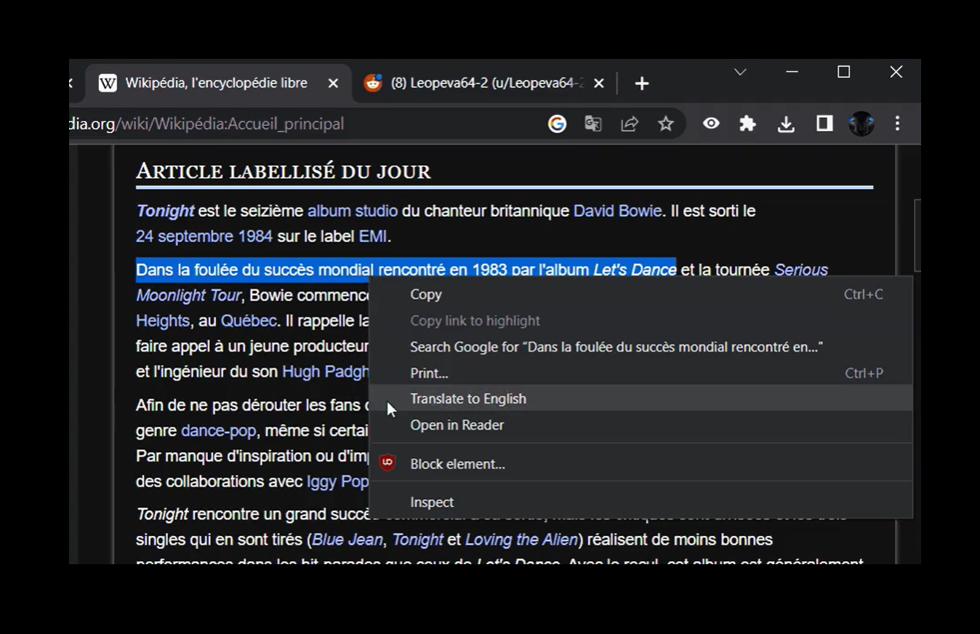Click the uBlock Origin shield icon in the context menu
The width and height of the screenshot is (980, 634).
387,463
